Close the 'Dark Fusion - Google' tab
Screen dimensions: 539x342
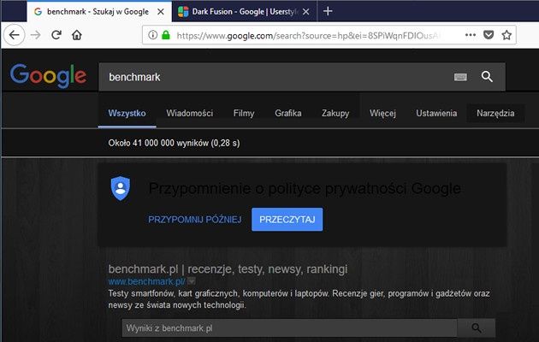[306, 12]
